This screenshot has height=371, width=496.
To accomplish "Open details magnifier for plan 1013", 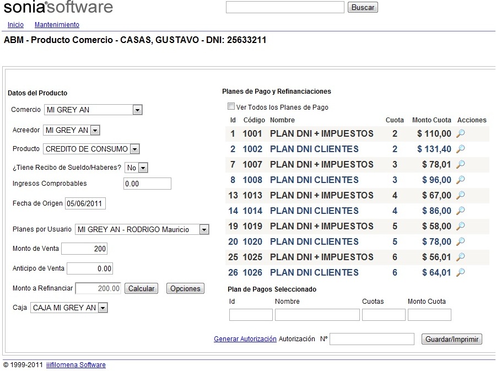I will coord(461,195).
